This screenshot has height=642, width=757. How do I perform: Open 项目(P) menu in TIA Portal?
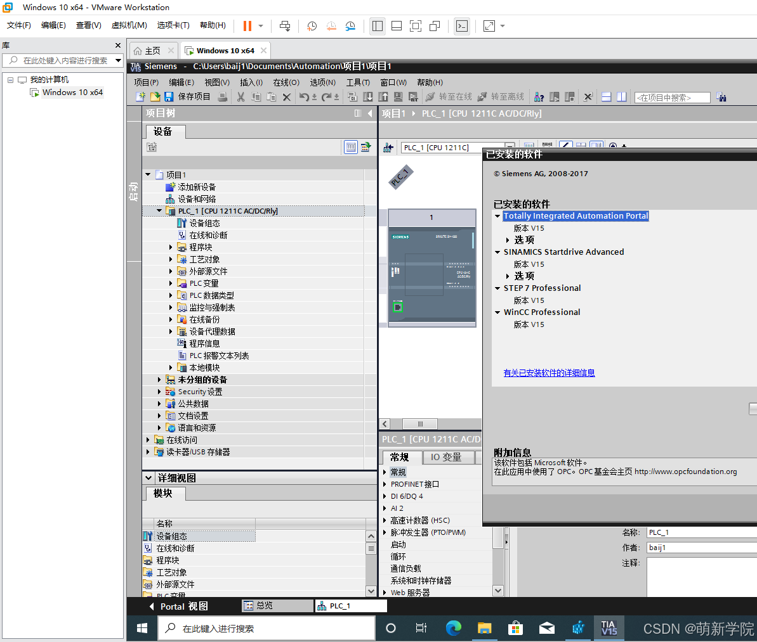point(147,82)
